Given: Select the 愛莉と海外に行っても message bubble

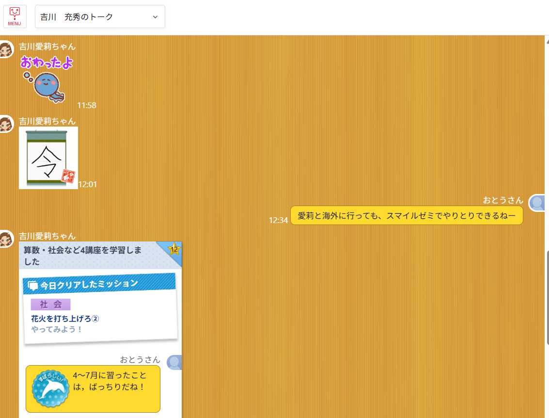Looking at the screenshot, I should click(x=407, y=215).
